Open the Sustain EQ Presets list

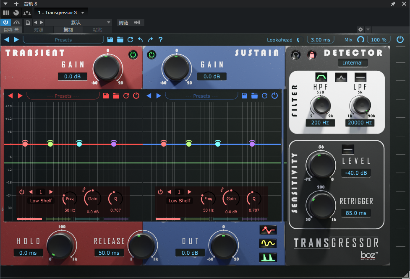click(201, 96)
